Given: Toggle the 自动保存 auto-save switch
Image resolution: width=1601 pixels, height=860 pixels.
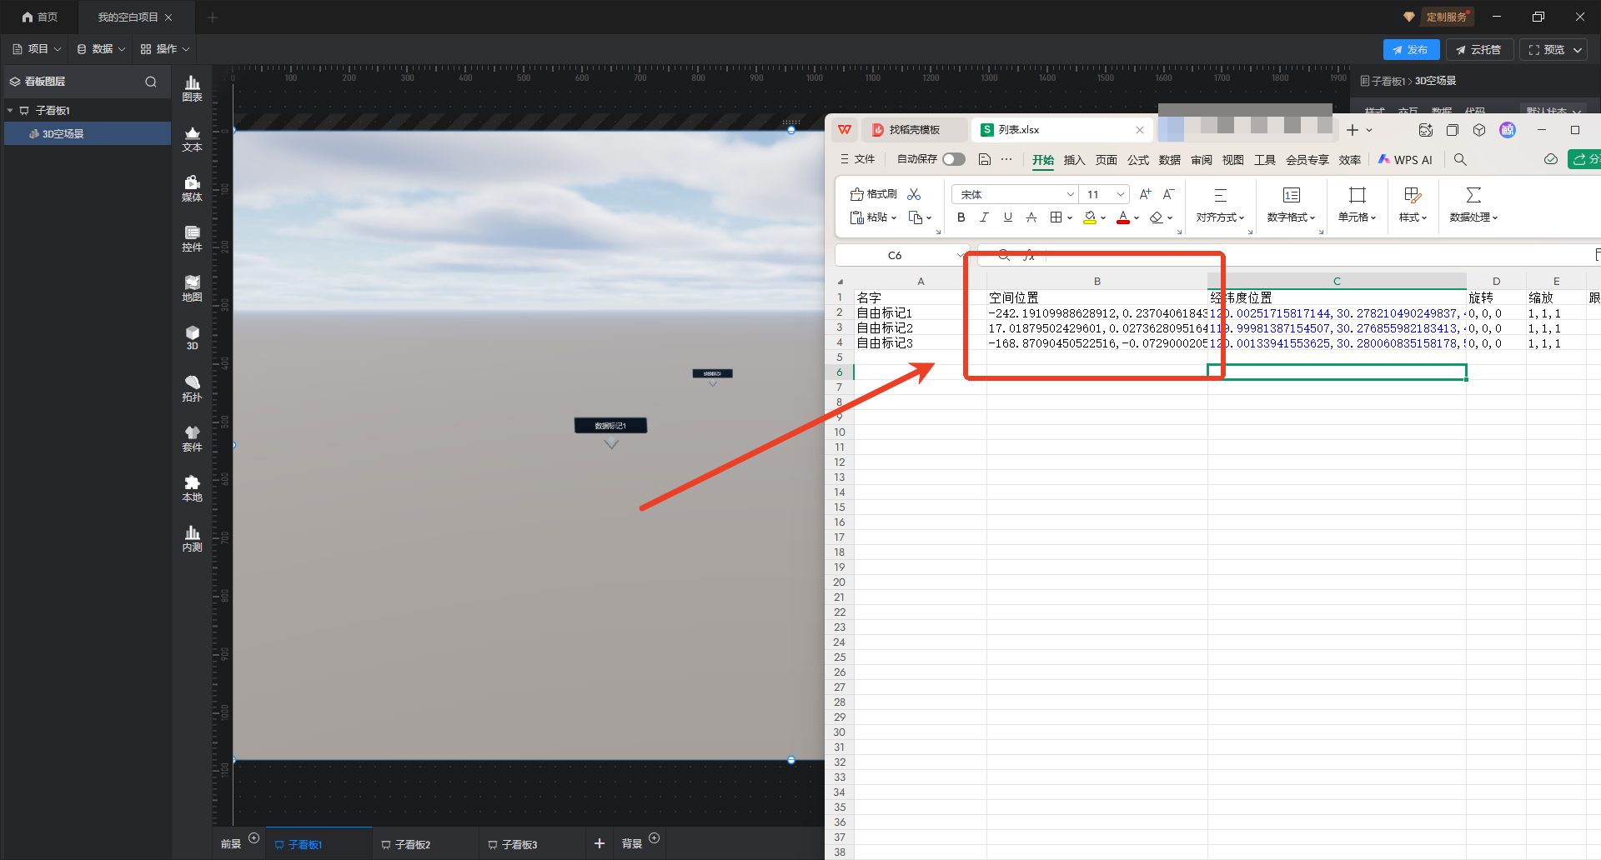Looking at the screenshot, I should coord(954,159).
